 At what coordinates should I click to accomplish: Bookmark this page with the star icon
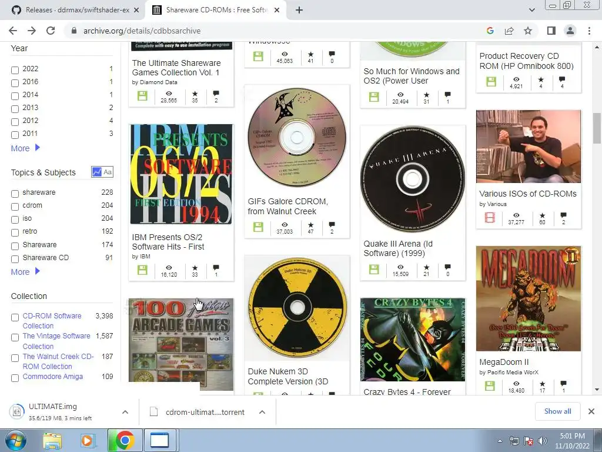(x=528, y=31)
